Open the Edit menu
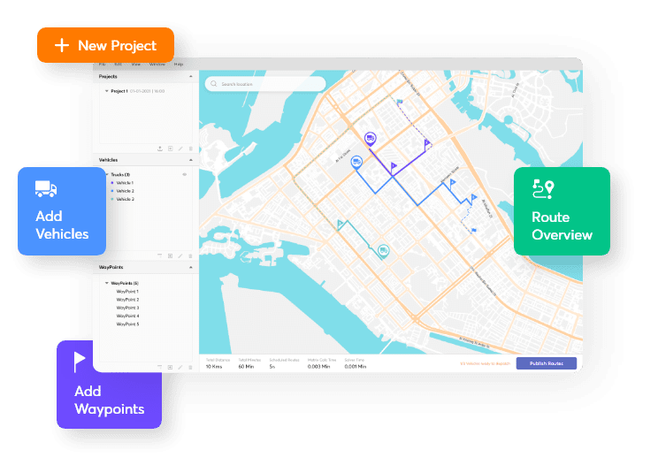The width and height of the screenshot is (658, 465). point(118,65)
